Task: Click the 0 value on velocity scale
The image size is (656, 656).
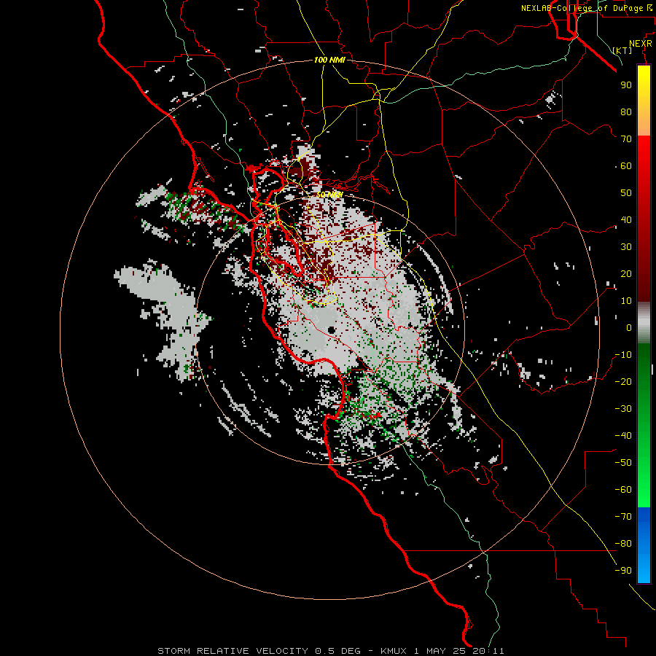Action: [x=629, y=328]
